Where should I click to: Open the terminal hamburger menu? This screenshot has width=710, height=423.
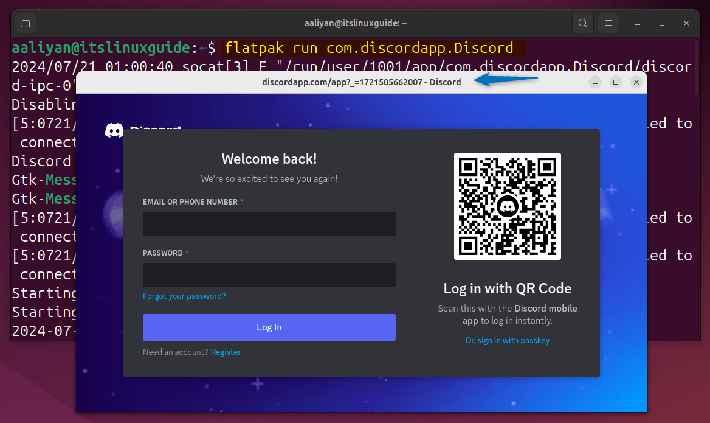coord(608,23)
